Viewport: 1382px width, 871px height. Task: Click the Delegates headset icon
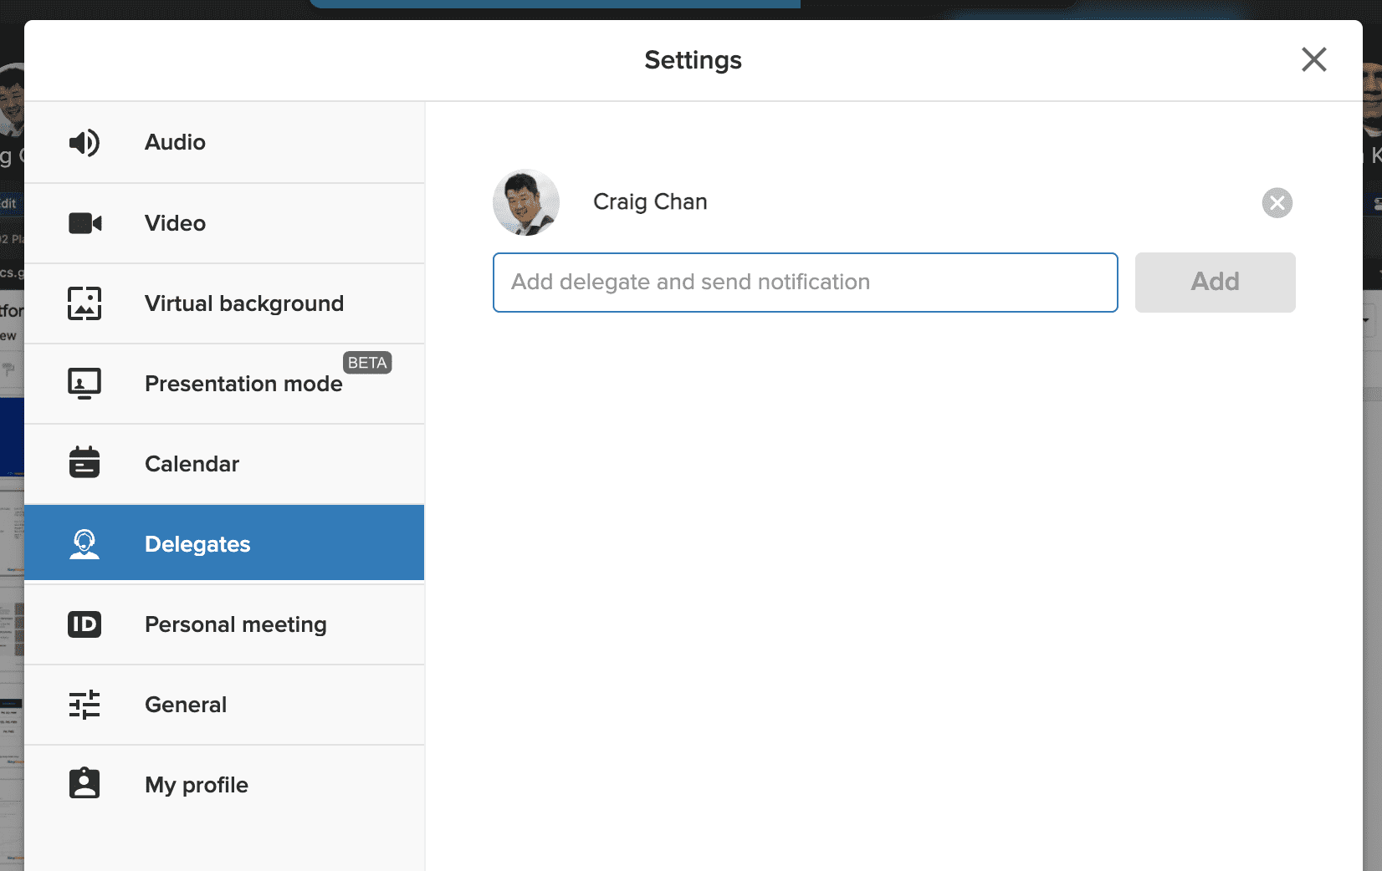click(84, 544)
